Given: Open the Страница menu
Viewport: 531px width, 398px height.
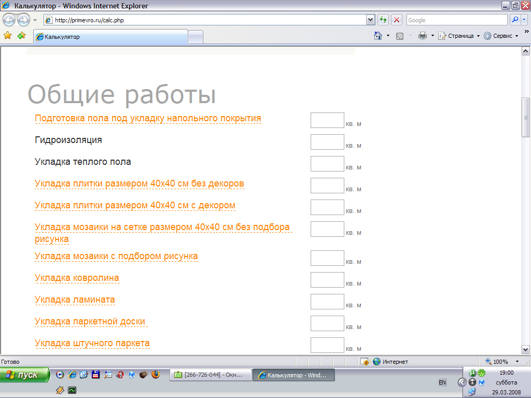Looking at the screenshot, I should click(x=459, y=36).
